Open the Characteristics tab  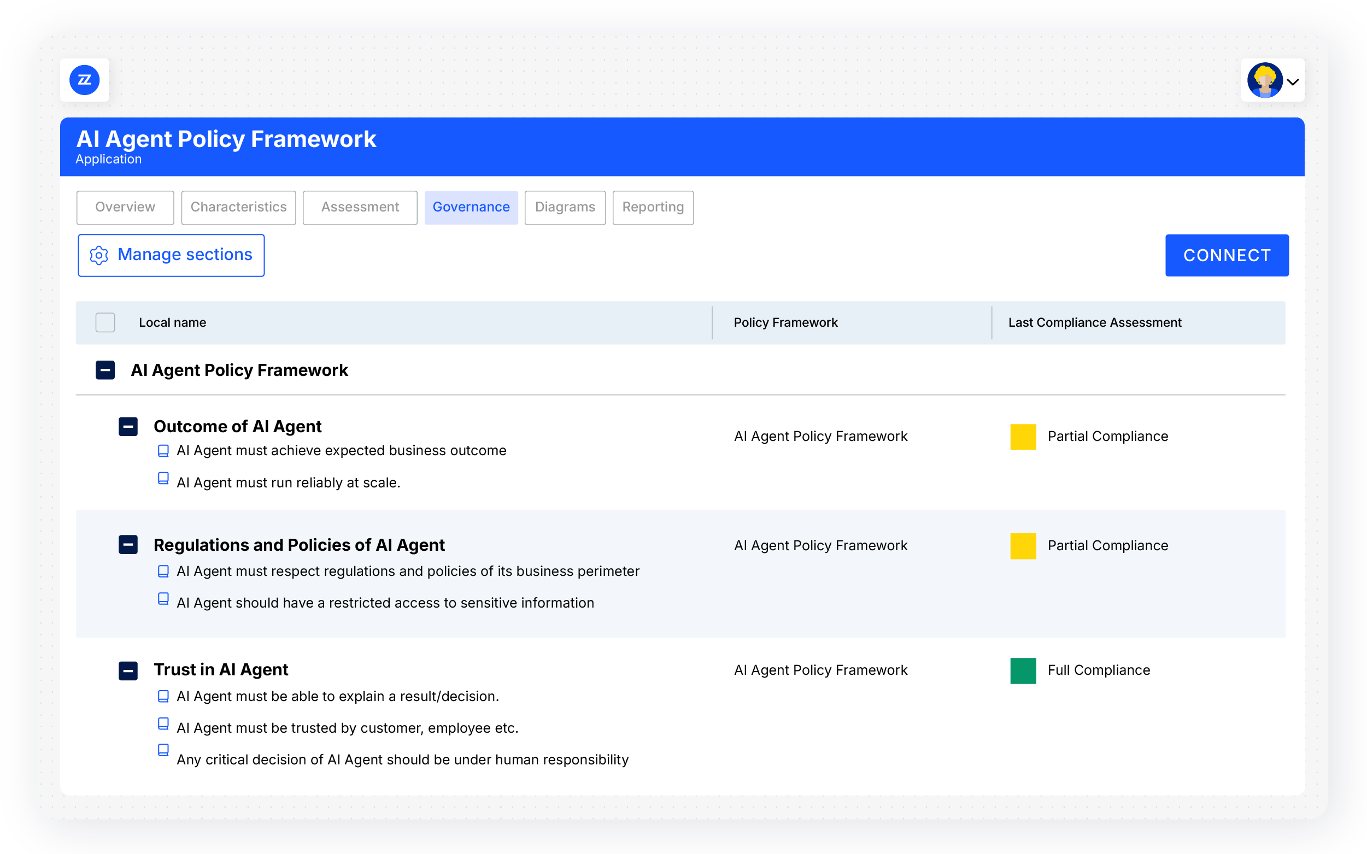[x=238, y=207]
